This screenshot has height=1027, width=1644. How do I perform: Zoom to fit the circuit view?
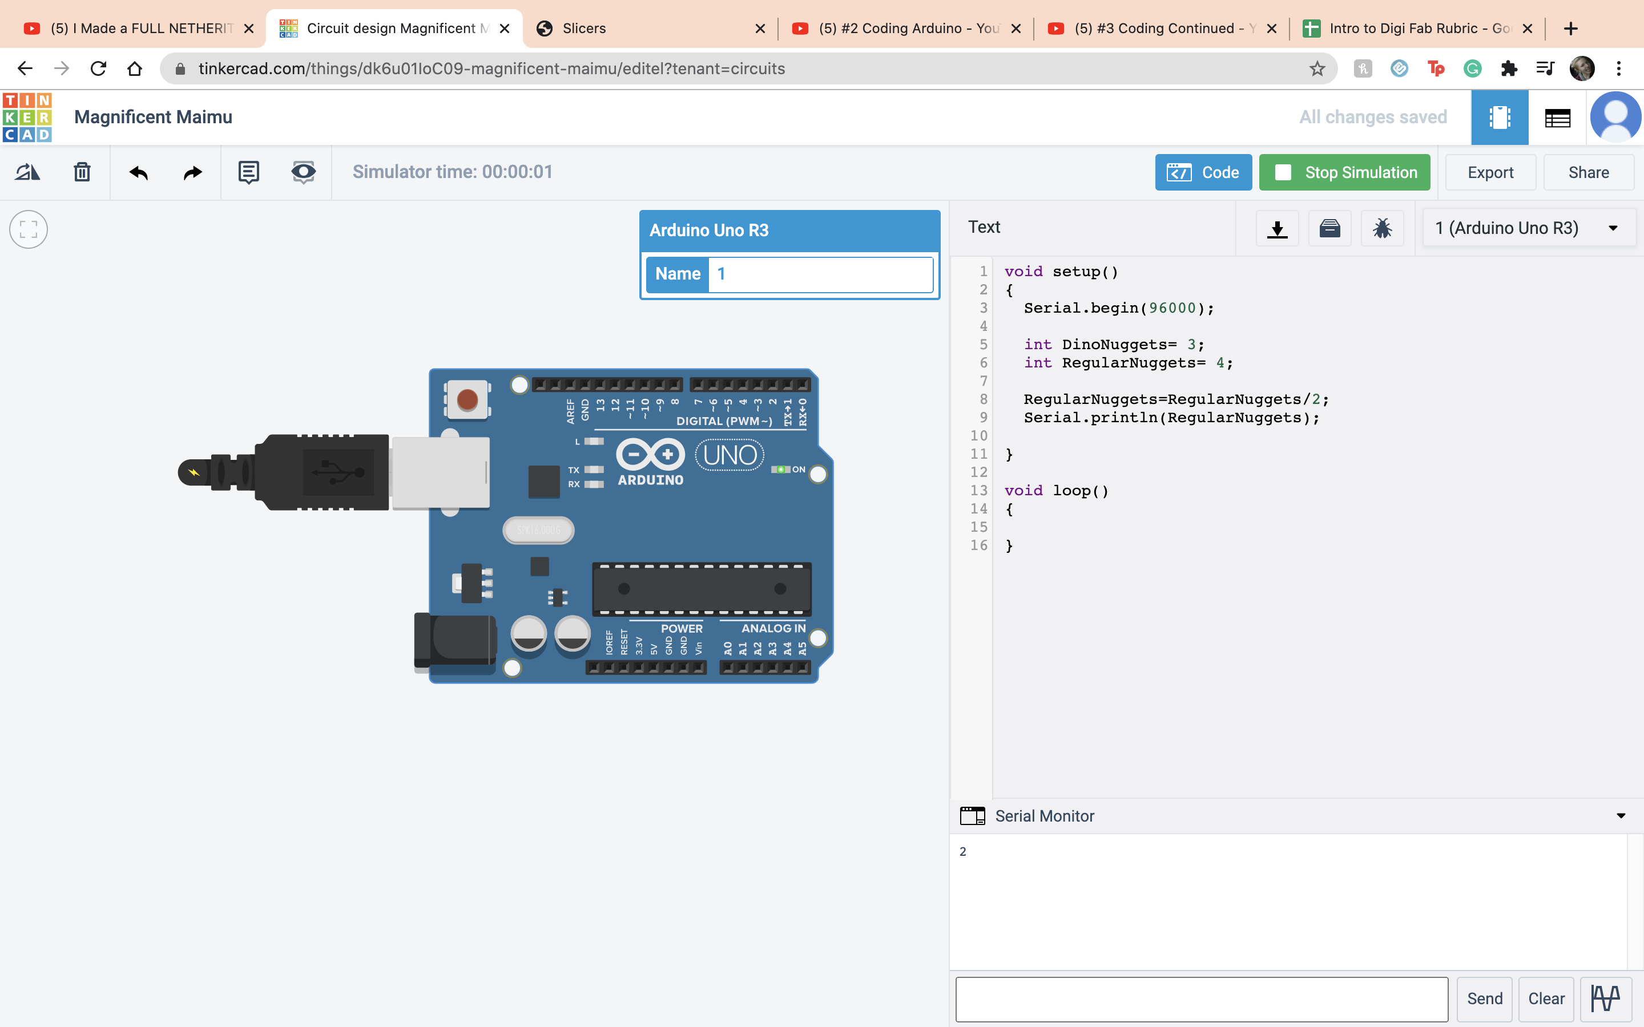click(x=29, y=229)
